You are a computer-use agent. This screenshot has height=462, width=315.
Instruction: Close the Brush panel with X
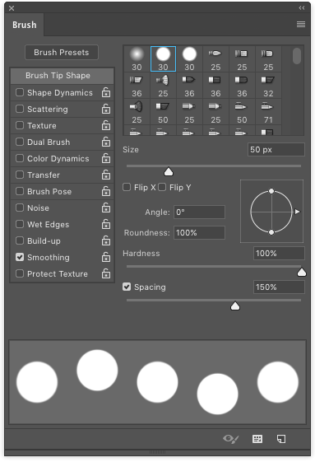point(12,8)
